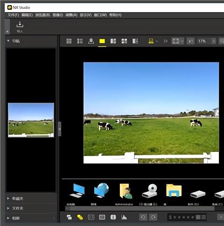Select the 网络 network icon in filmstrip
This screenshot has height=226, width=224.
[101, 191]
